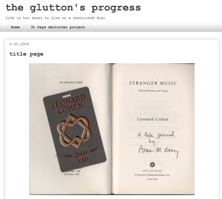Open the 31 Days declutter project page

[x=58, y=27]
